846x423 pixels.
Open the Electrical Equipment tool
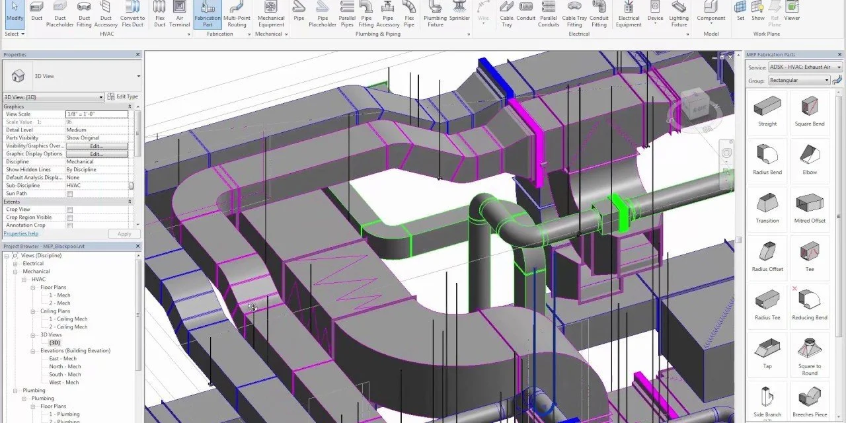click(x=629, y=13)
